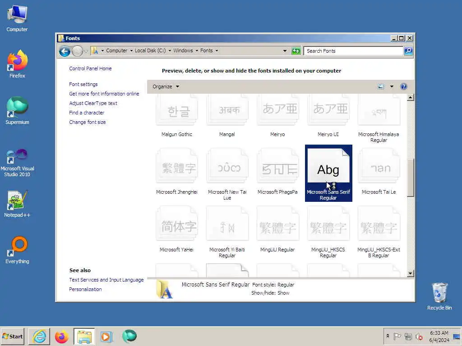
Task: Click the Back navigation arrow
Action: click(65, 51)
